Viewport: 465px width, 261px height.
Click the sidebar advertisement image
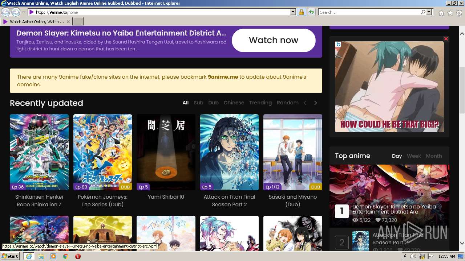(x=389, y=87)
